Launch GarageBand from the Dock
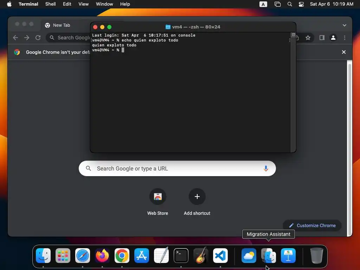The image size is (360, 270). click(x=201, y=256)
